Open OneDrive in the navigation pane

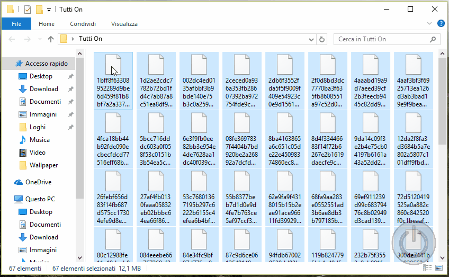tap(38, 182)
